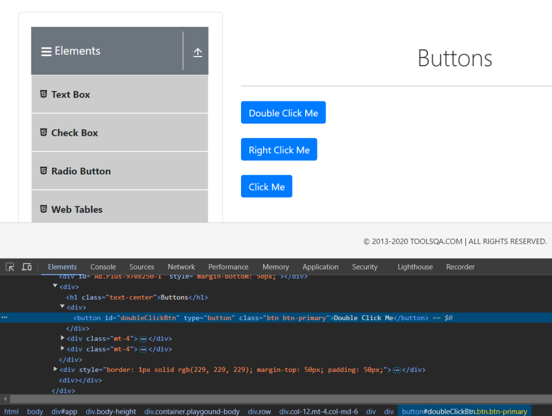Open the Lighthouse tab
Viewport: 552px width, 416px height.
[415, 267]
